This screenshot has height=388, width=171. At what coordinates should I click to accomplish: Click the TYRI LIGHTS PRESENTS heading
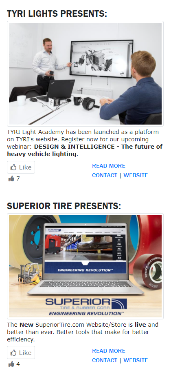pyautogui.click(x=57, y=13)
